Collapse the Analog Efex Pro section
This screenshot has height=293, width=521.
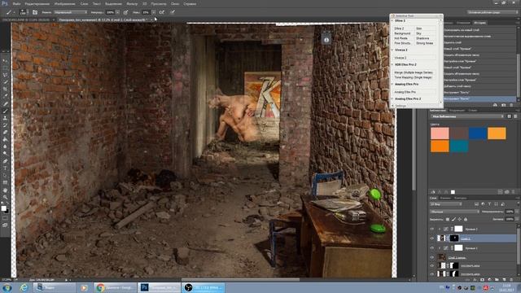(392, 84)
